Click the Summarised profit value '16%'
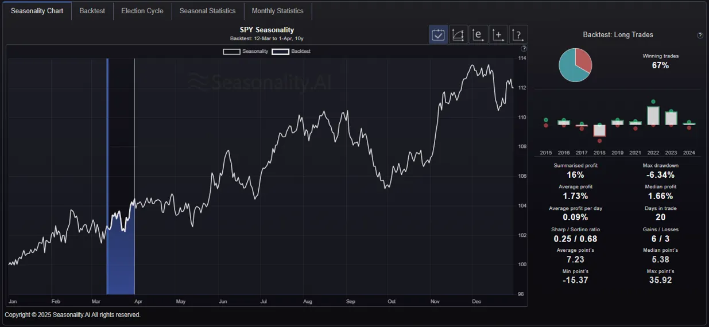 click(x=576, y=174)
